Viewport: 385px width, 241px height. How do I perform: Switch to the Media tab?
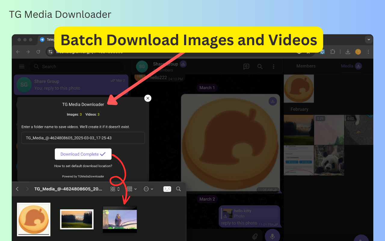[347, 66]
